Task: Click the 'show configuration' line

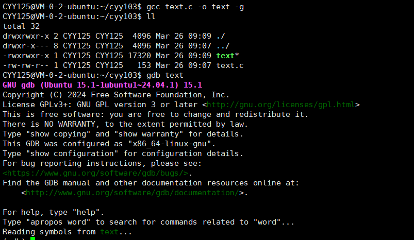Action: 123,154
